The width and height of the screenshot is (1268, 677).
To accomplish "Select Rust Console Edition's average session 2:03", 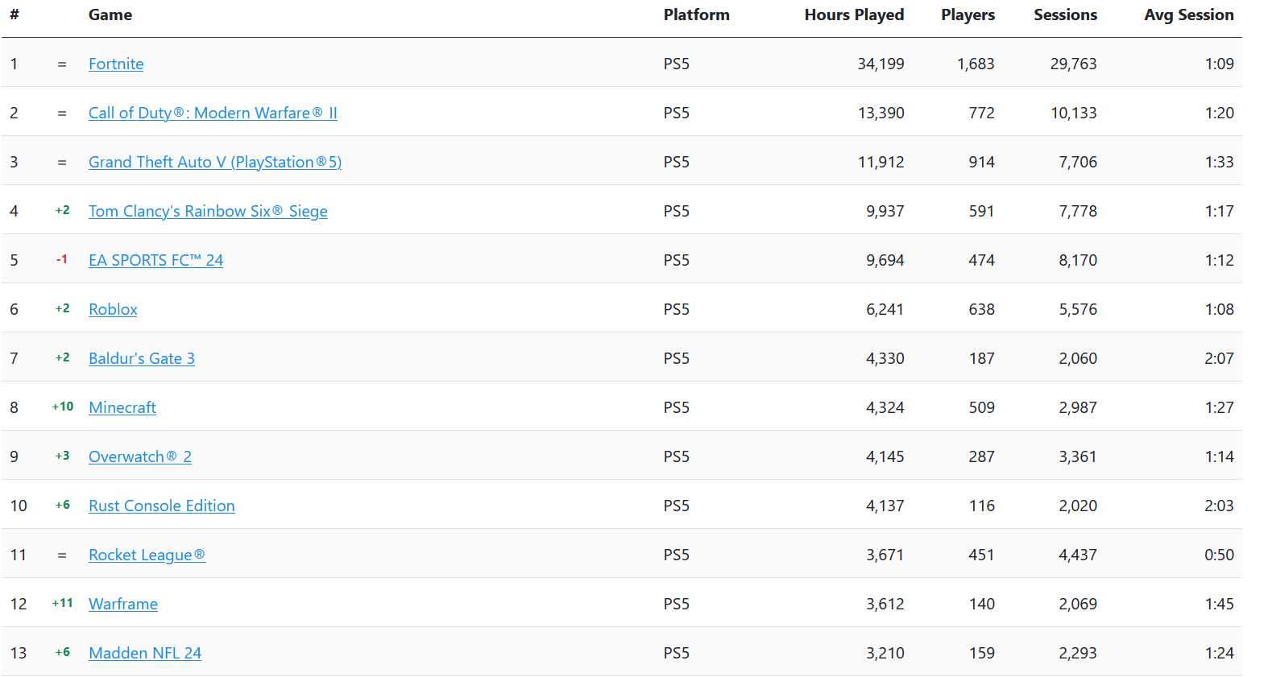I will click(x=1219, y=506).
